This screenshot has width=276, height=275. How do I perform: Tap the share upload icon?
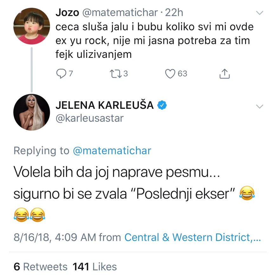coord(224,74)
